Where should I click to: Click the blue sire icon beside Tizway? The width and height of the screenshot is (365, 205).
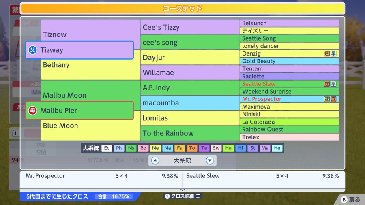click(32, 50)
